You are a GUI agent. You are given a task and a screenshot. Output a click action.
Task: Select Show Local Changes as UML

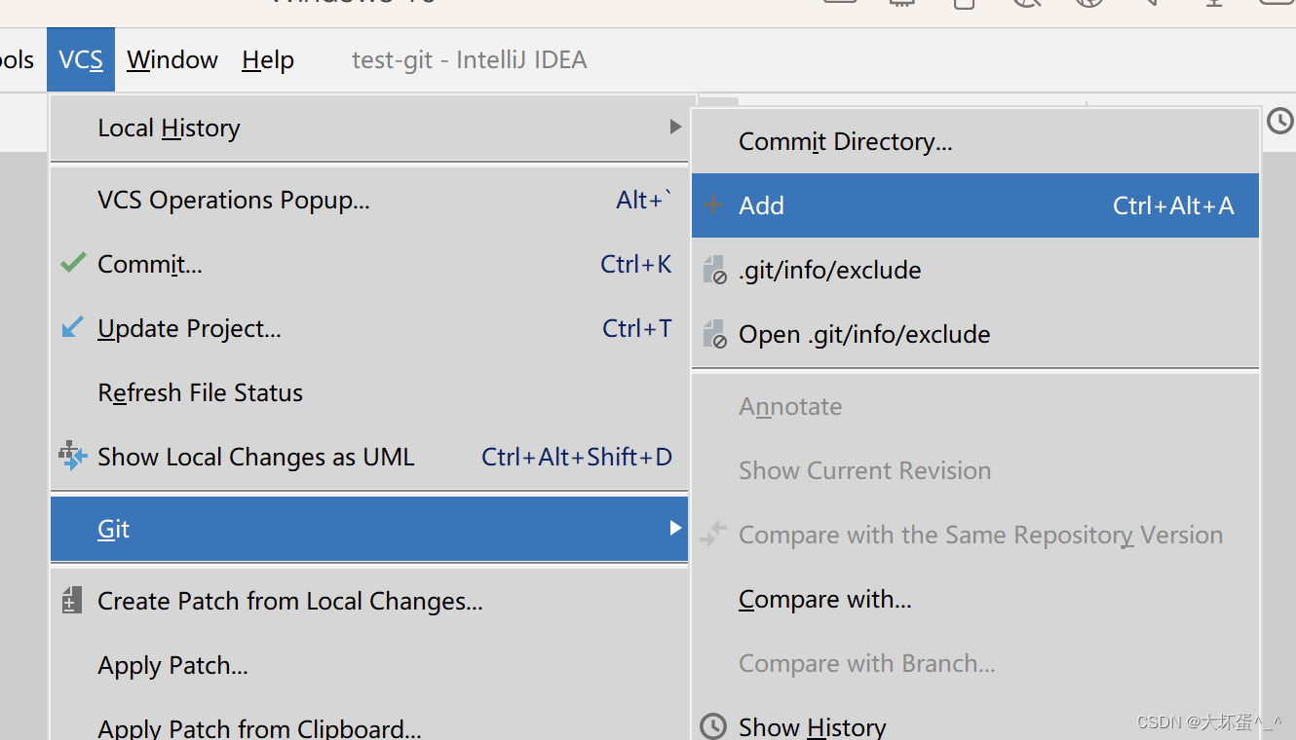click(x=369, y=458)
